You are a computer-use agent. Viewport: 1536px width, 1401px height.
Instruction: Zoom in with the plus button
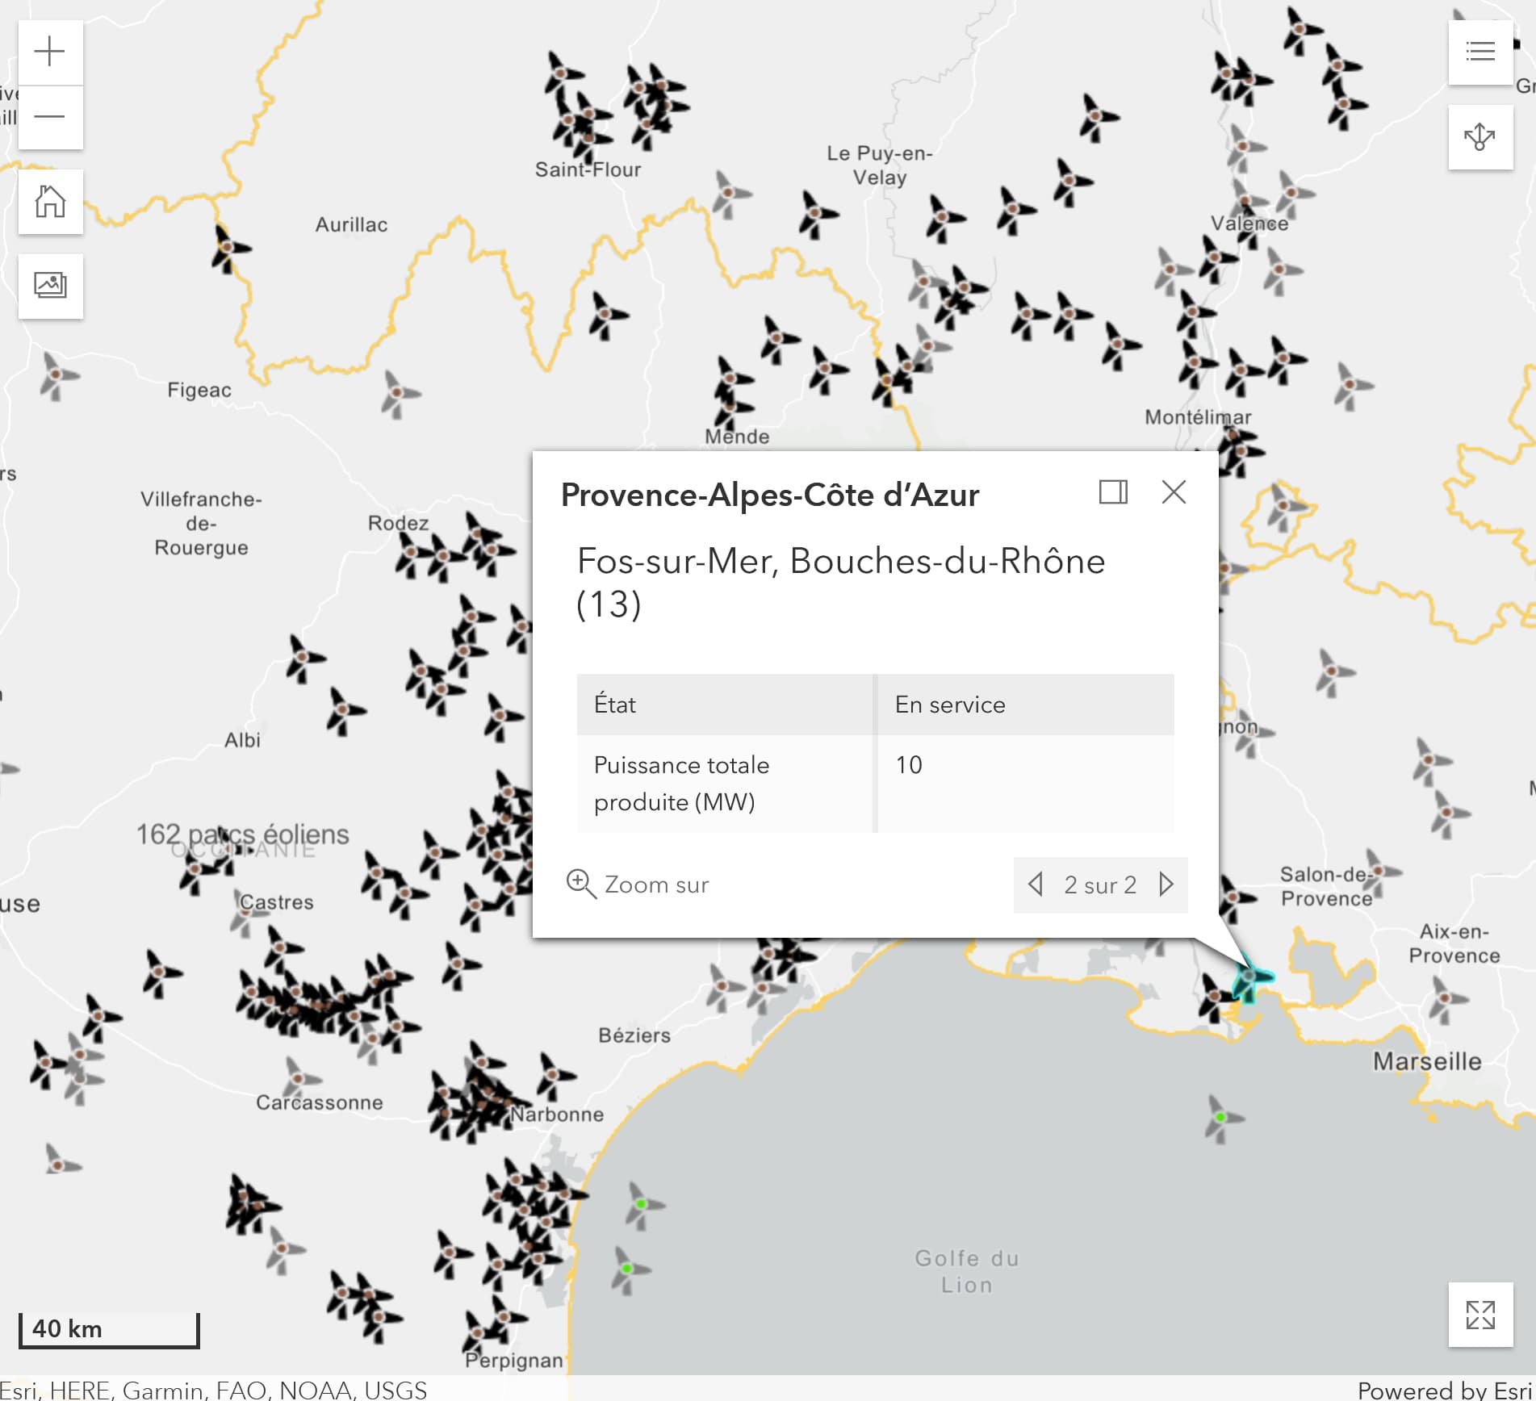50,52
